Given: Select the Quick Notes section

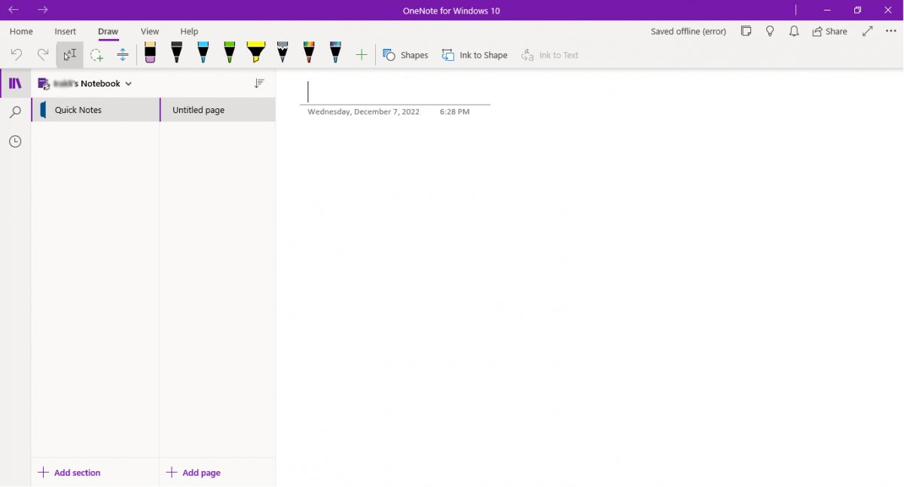Looking at the screenshot, I should 96,110.
